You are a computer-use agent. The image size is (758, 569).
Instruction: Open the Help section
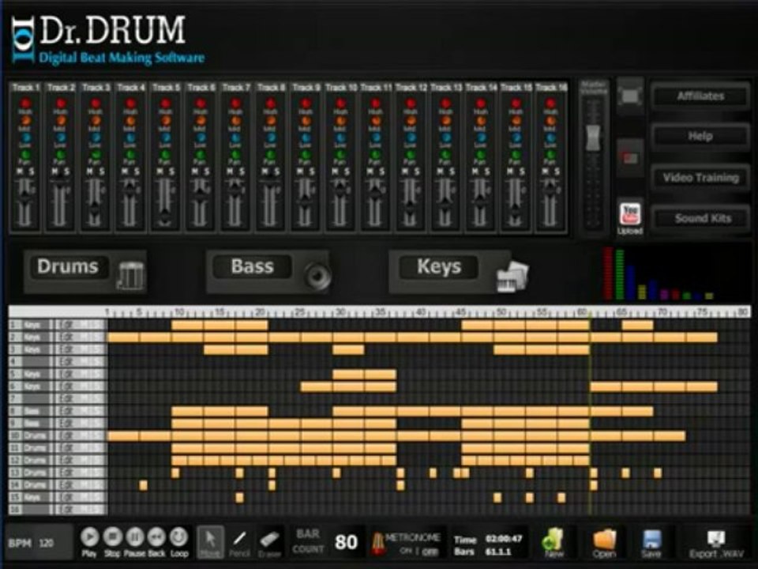point(700,137)
